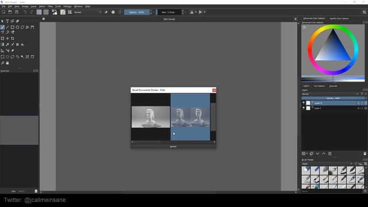Open the Layer menu

33,6
